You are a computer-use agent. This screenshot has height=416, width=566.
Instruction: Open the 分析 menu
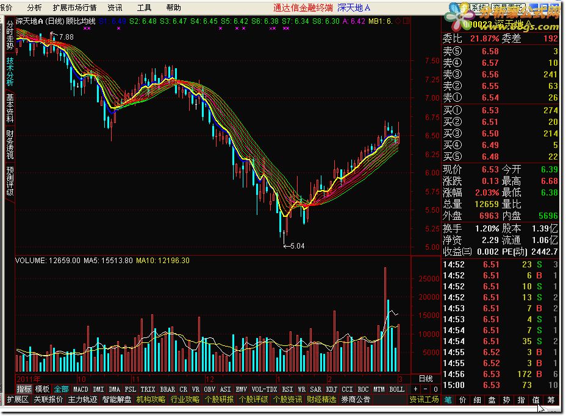point(34,7)
